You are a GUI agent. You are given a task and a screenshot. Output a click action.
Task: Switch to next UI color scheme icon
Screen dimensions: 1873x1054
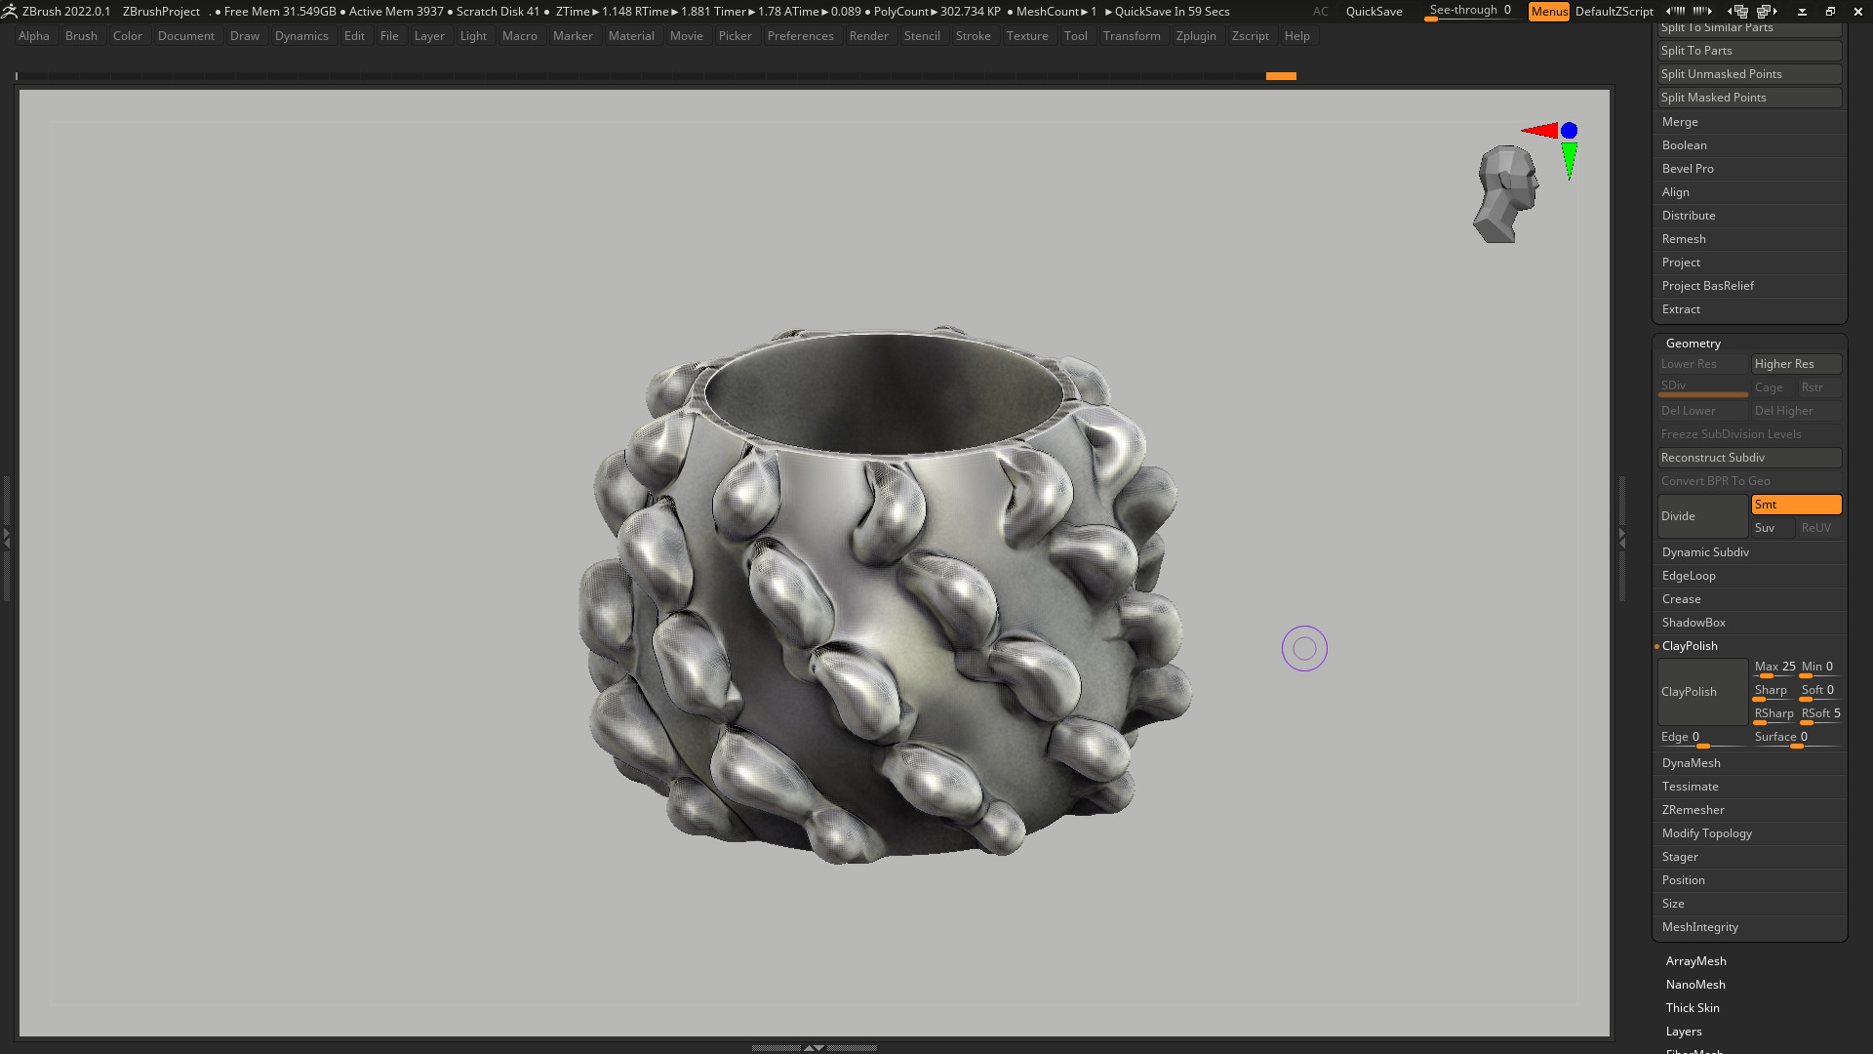[1767, 12]
